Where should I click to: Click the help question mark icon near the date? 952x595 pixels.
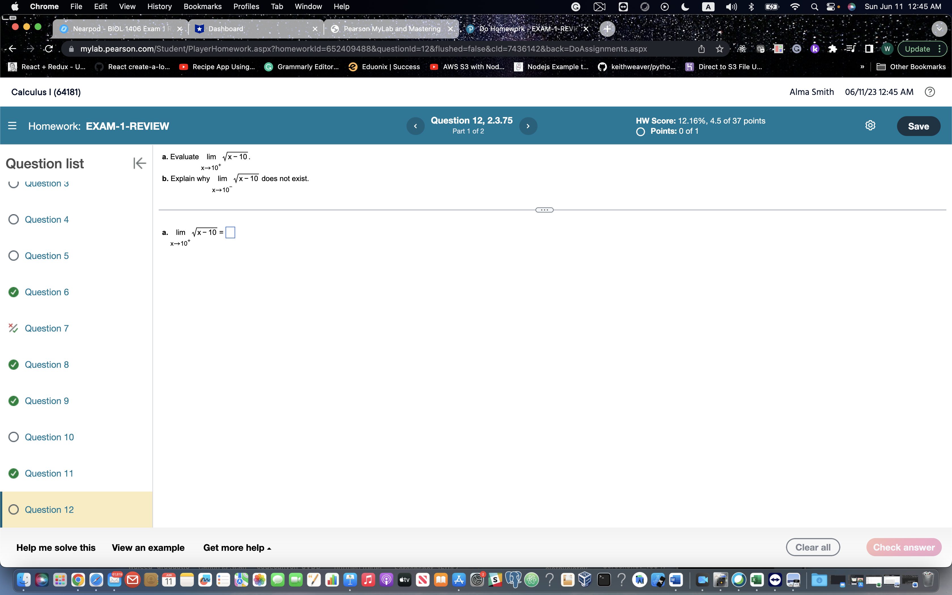click(930, 92)
